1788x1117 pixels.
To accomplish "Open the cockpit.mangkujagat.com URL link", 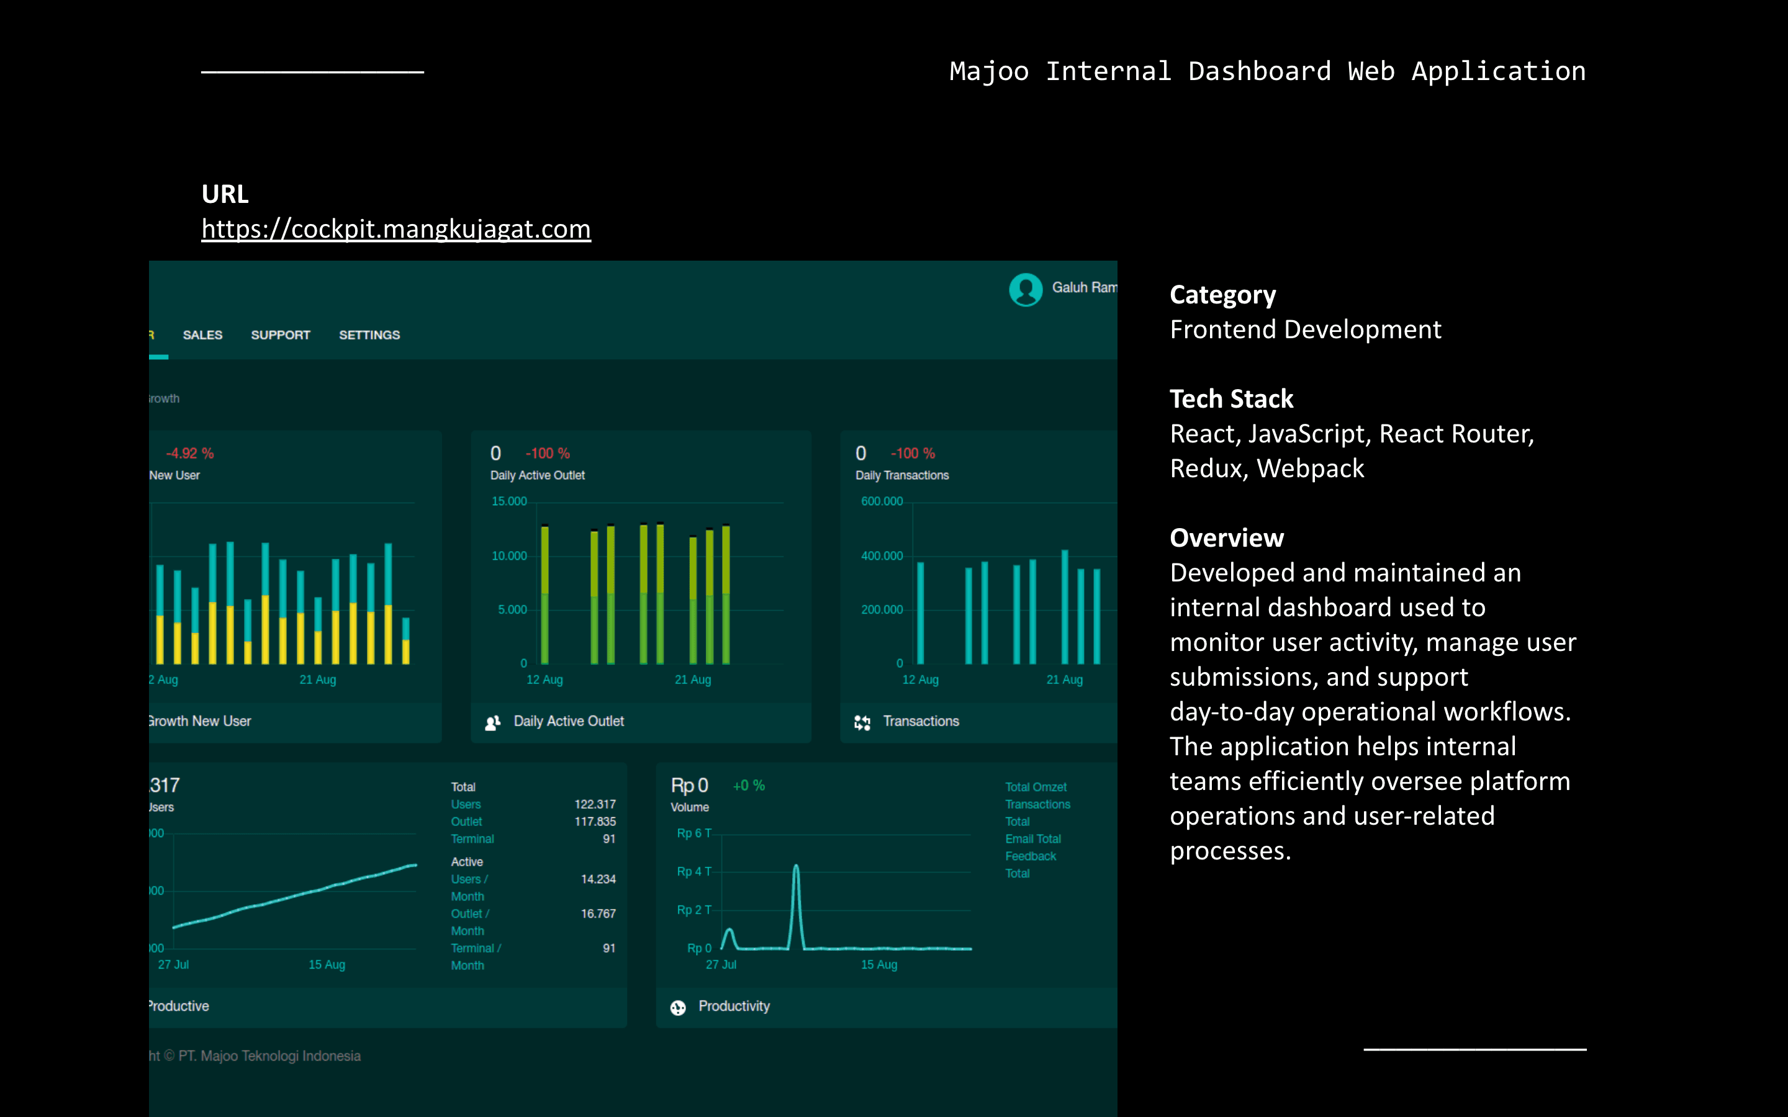I will (x=396, y=229).
